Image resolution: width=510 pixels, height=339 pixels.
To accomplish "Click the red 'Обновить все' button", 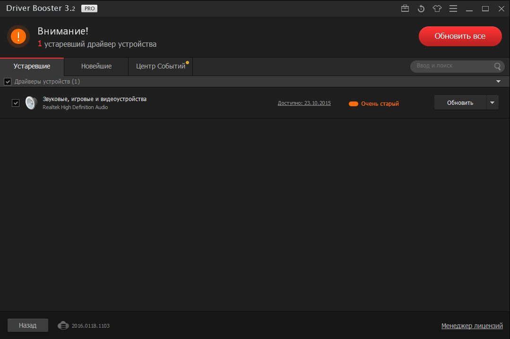I will [x=460, y=36].
